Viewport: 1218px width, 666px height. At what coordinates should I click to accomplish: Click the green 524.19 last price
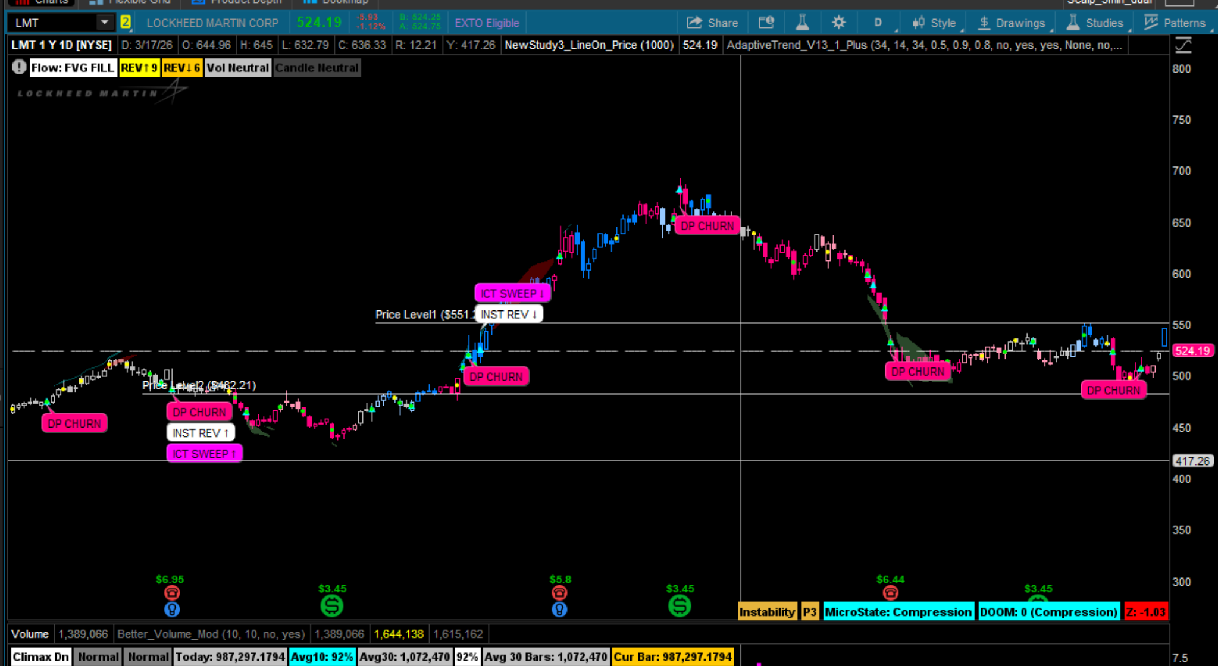point(319,23)
